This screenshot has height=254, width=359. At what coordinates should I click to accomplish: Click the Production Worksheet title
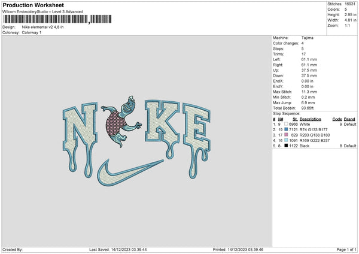tap(33, 5)
